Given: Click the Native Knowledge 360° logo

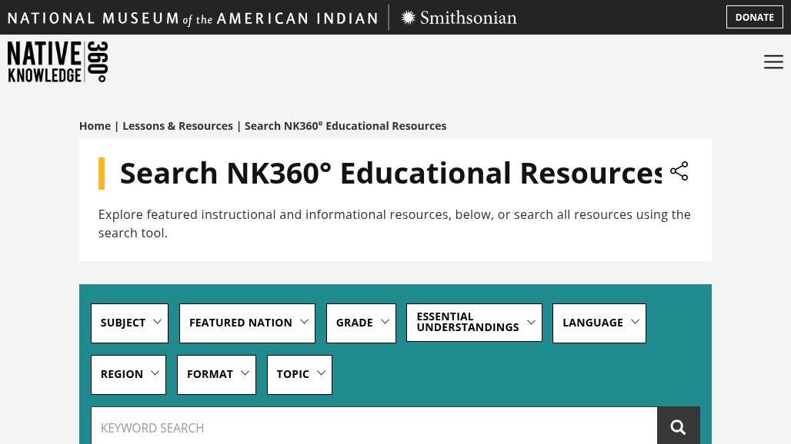Looking at the screenshot, I should (58, 62).
